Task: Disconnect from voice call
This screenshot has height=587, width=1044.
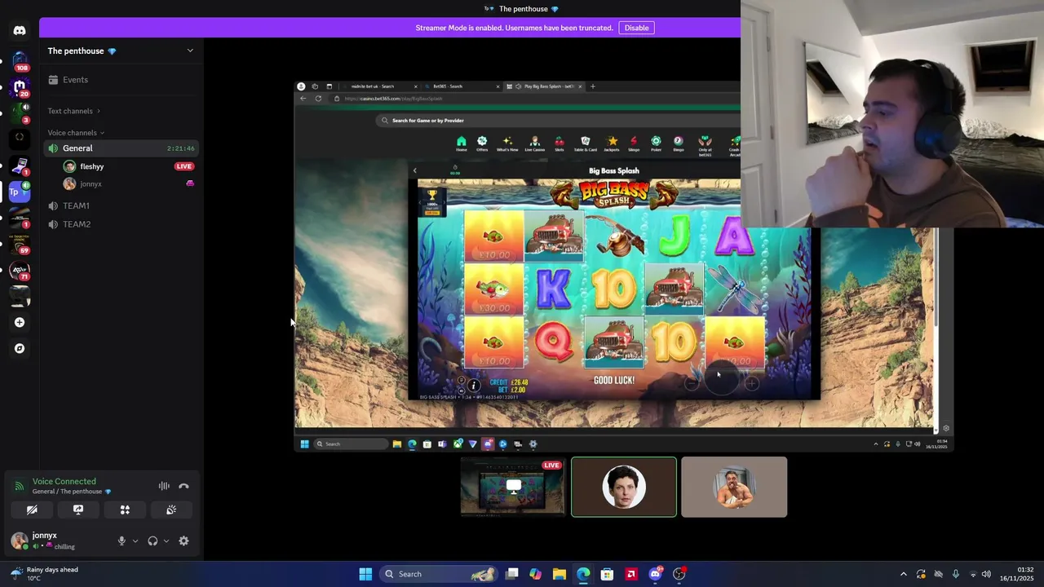Action: (x=184, y=486)
